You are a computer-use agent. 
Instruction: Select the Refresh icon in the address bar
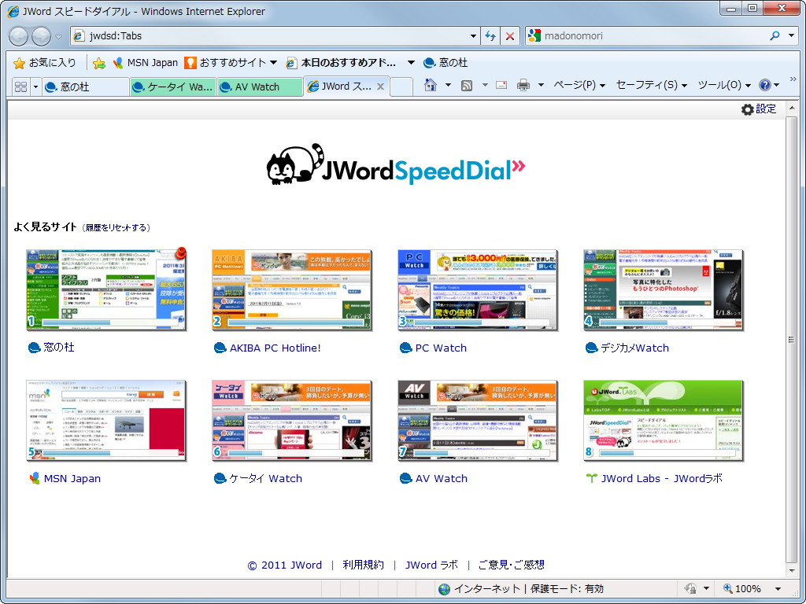[490, 35]
